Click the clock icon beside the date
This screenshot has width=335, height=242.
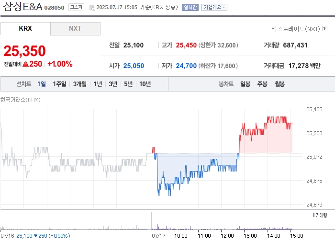pyautogui.click(x=92, y=8)
